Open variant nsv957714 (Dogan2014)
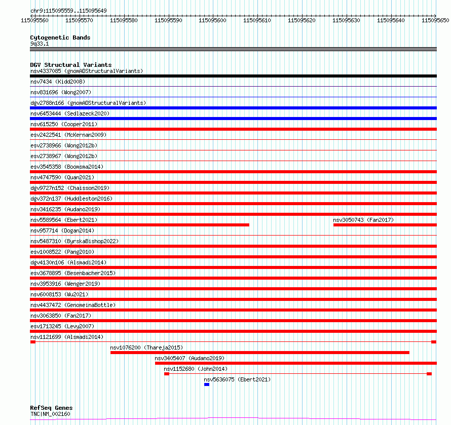This screenshot has width=451, height=425. tap(62, 230)
